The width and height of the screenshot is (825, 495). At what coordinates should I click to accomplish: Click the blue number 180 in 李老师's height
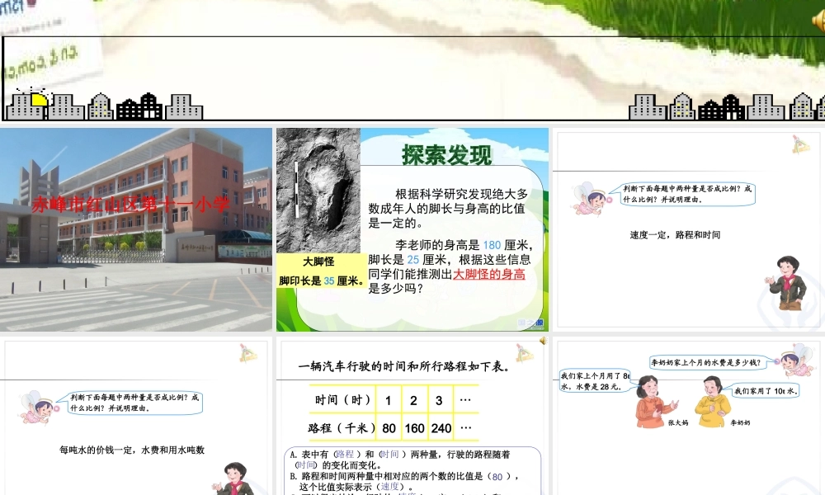(x=492, y=245)
